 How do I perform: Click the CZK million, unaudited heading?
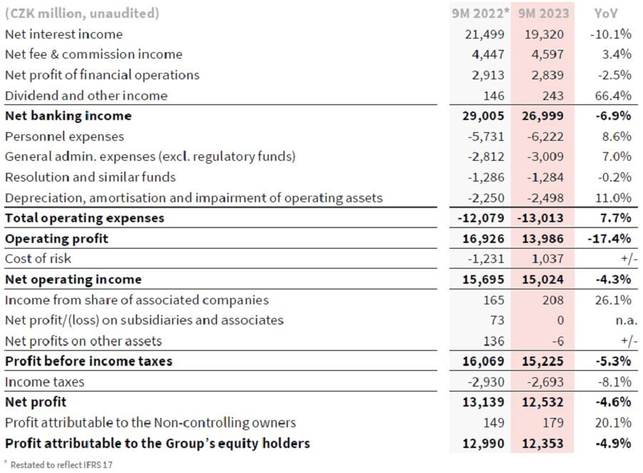pos(82,14)
